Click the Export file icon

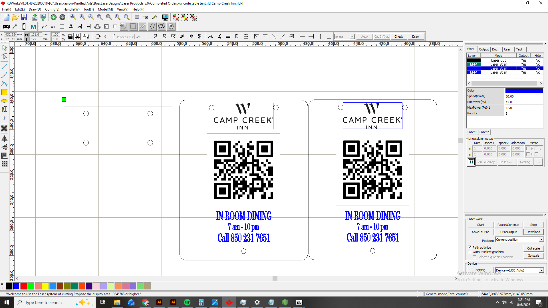coord(43,17)
